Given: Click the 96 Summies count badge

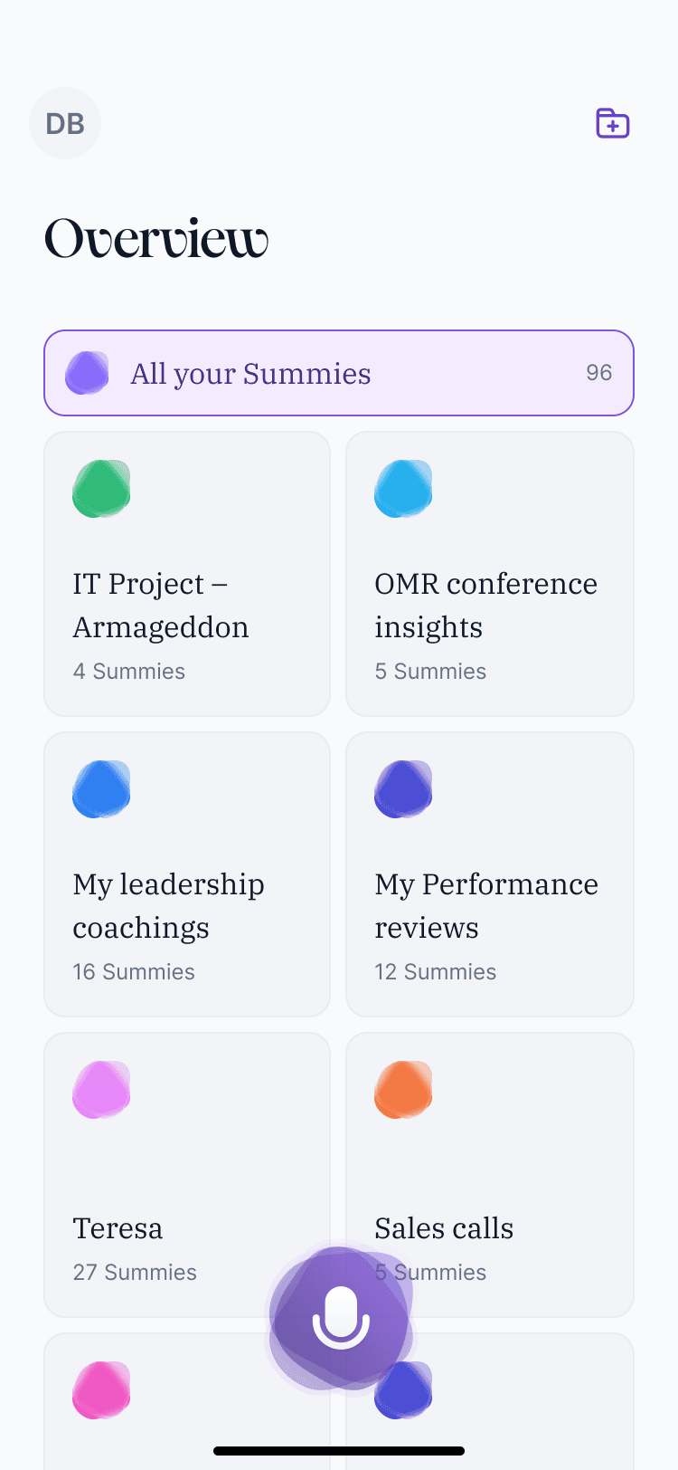Looking at the screenshot, I should (598, 373).
